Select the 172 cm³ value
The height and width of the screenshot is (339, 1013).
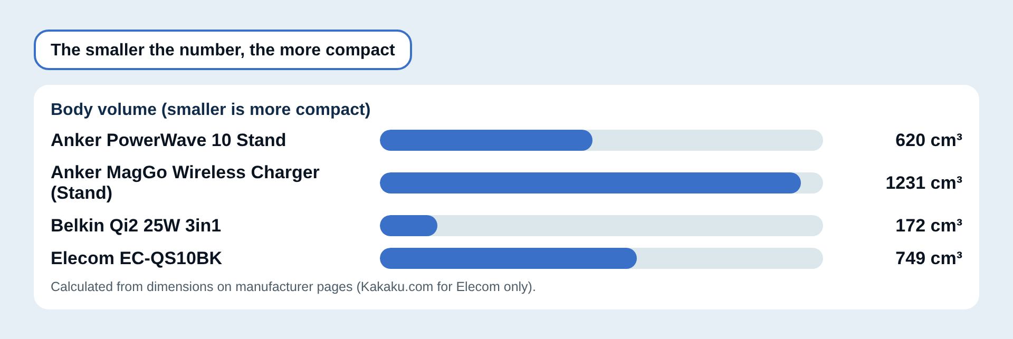click(929, 226)
